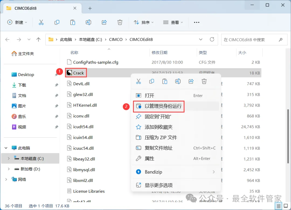Click the Share icon in the Explorer toolbar
This screenshot has width=291, height=210.
pyautogui.click(x=104, y=22)
